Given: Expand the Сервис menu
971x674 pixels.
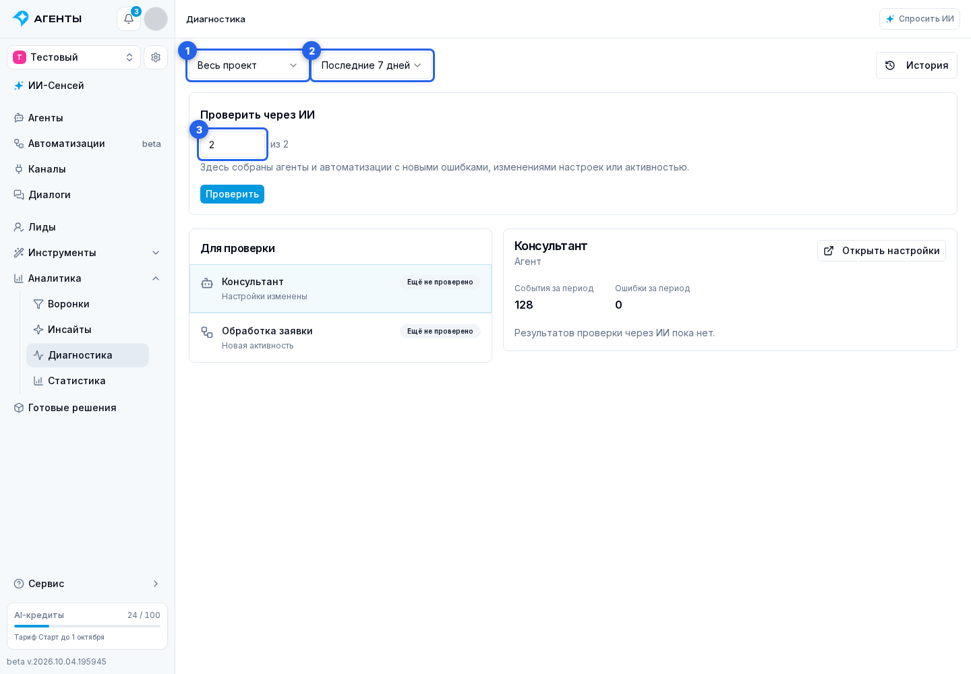Looking at the screenshot, I should pyautogui.click(x=88, y=584).
